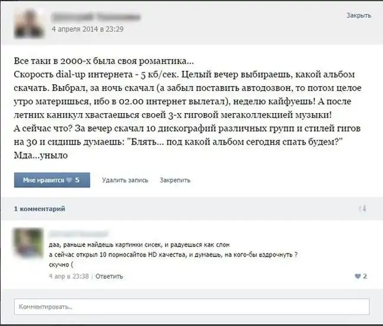Click the heart icon in the like button

[x=70, y=180]
